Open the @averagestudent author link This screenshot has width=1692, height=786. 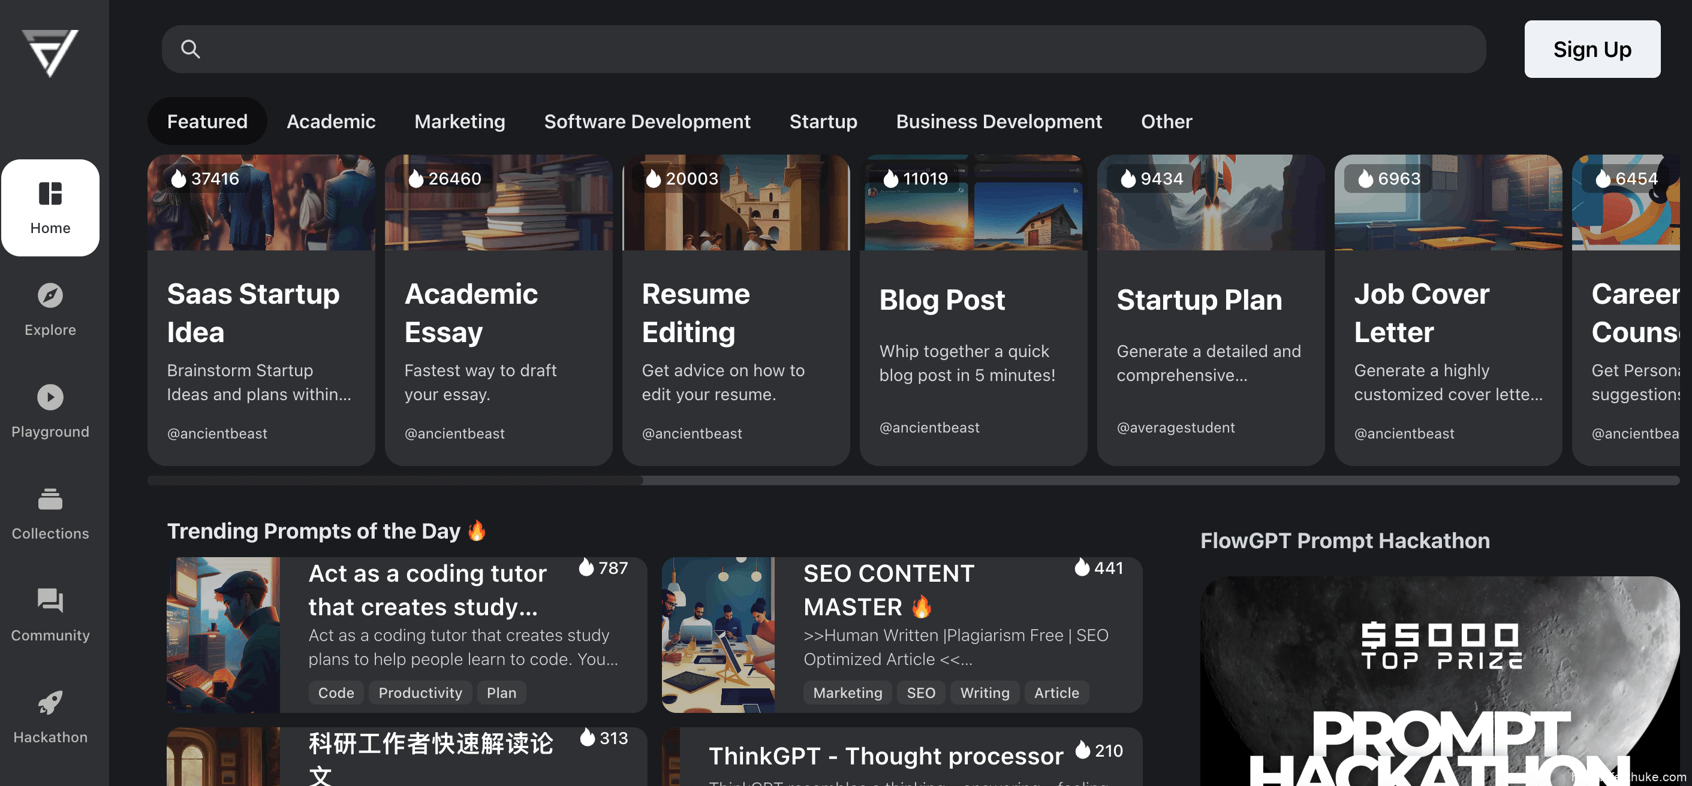click(x=1176, y=428)
